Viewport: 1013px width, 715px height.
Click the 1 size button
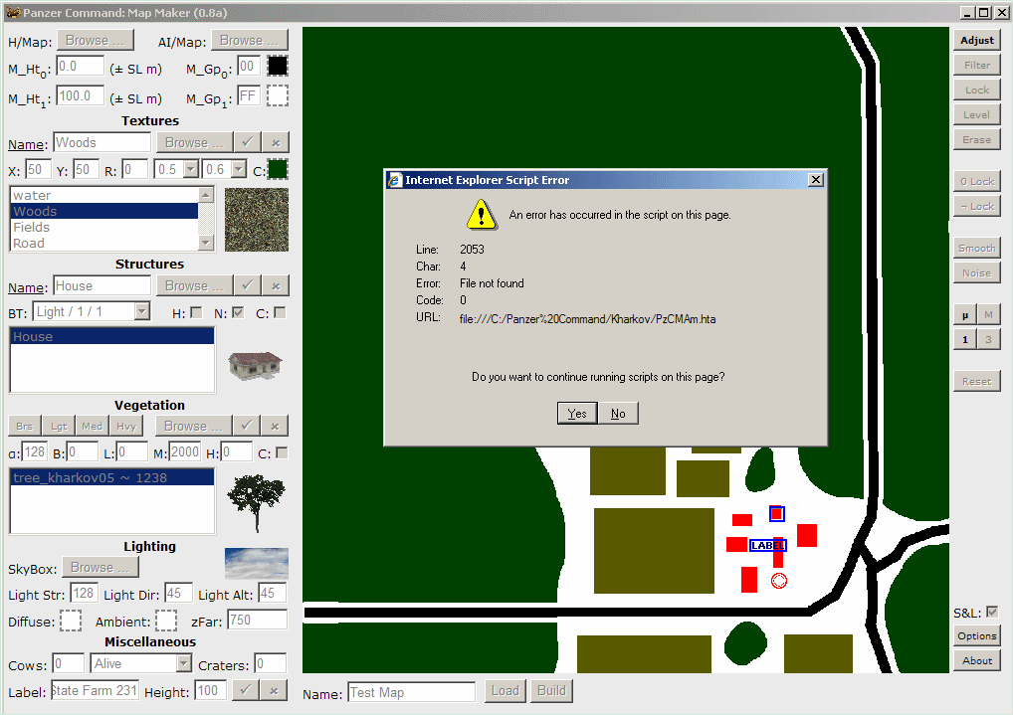(x=965, y=339)
